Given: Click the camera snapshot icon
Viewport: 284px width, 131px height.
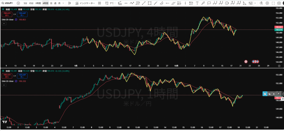Looking at the screenshot, I should point(279,3).
